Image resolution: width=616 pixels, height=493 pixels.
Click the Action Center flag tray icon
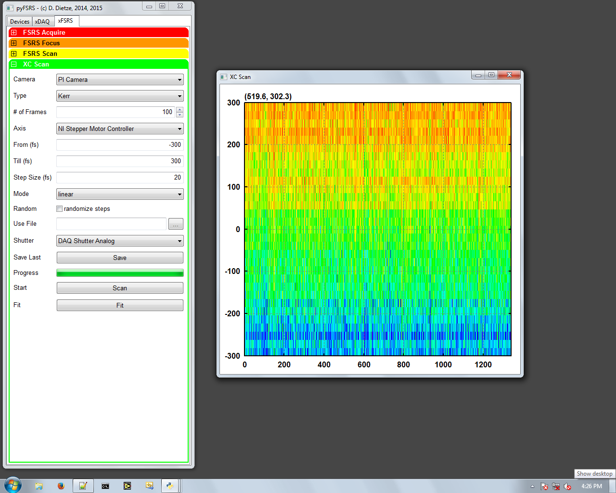(x=544, y=486)
